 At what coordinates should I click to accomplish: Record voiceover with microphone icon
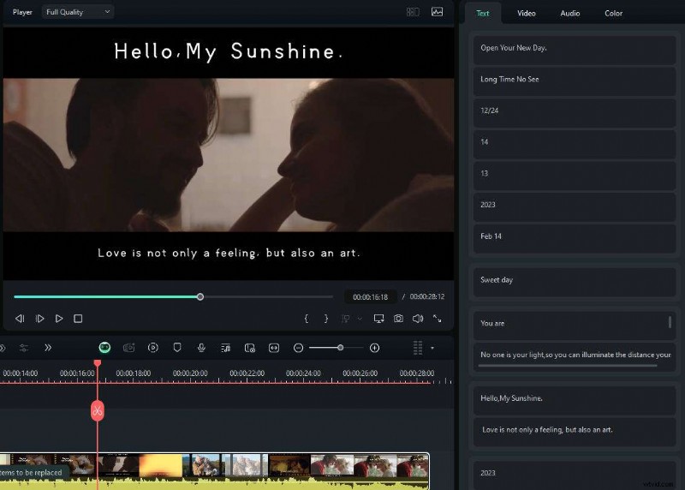click(201, 348)
